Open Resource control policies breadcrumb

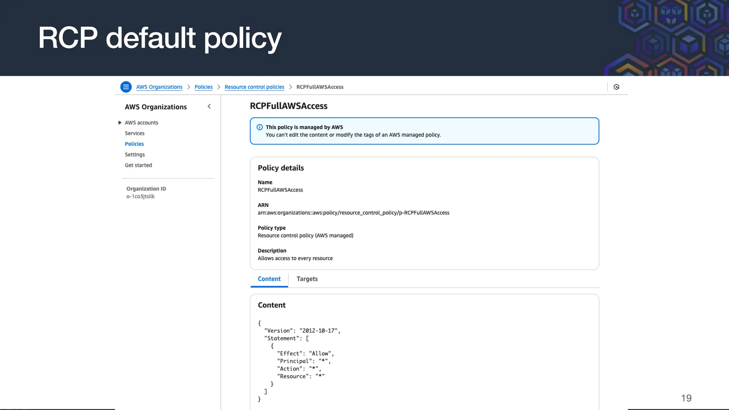click(255, 87)
